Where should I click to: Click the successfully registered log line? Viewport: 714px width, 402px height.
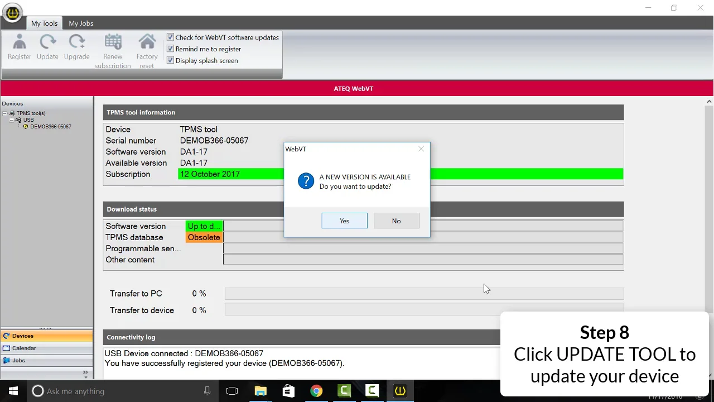point(224,363)
